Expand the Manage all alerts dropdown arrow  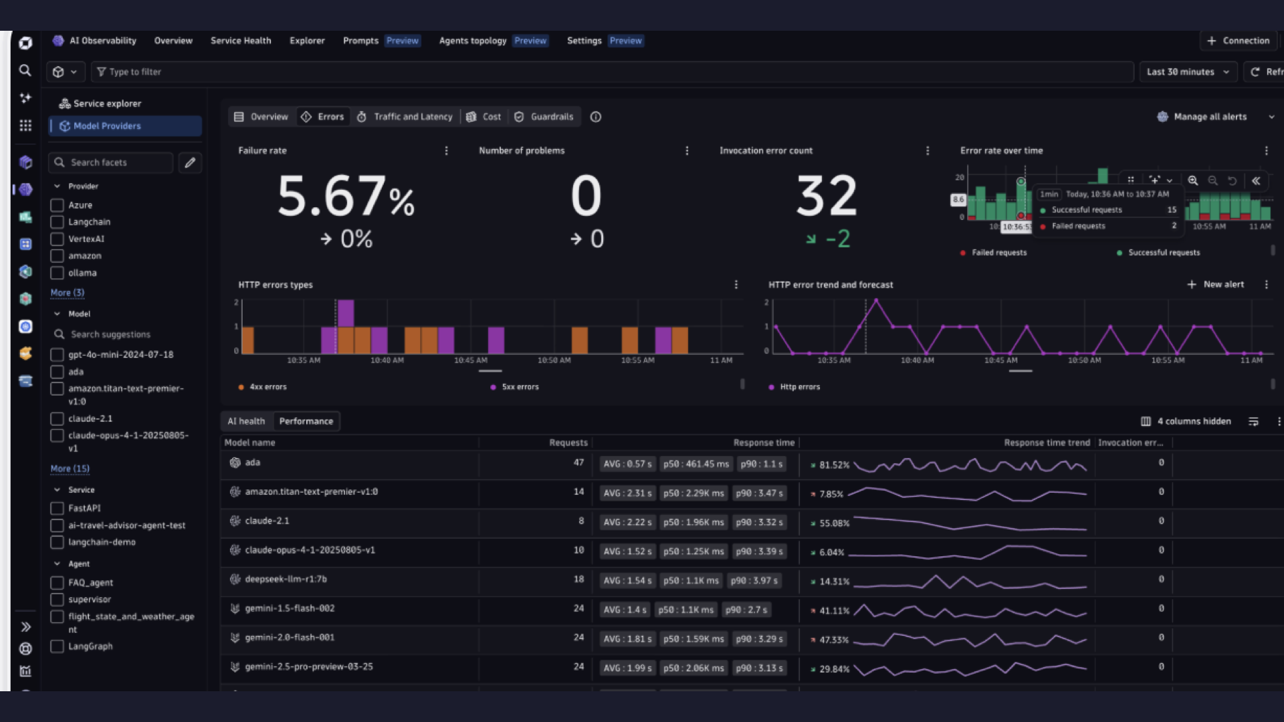pyautogui.click(x=1271, y=117)
